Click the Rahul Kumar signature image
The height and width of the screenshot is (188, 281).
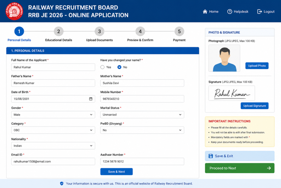tap(232, 93)
